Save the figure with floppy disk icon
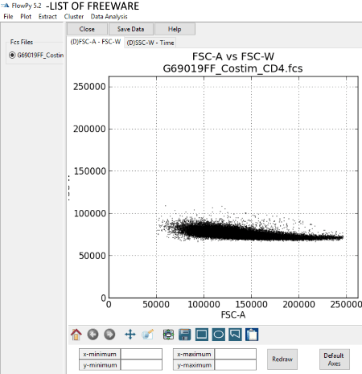This screenshot has height=374, width=362. click(185, 335)
